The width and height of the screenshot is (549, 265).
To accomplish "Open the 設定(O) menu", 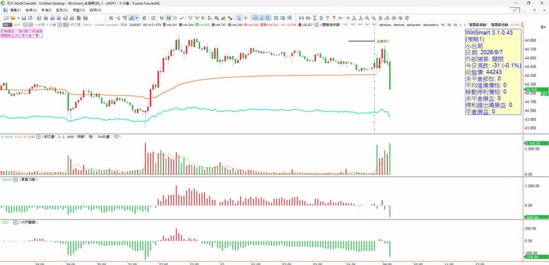I will [x=62, y=10].
